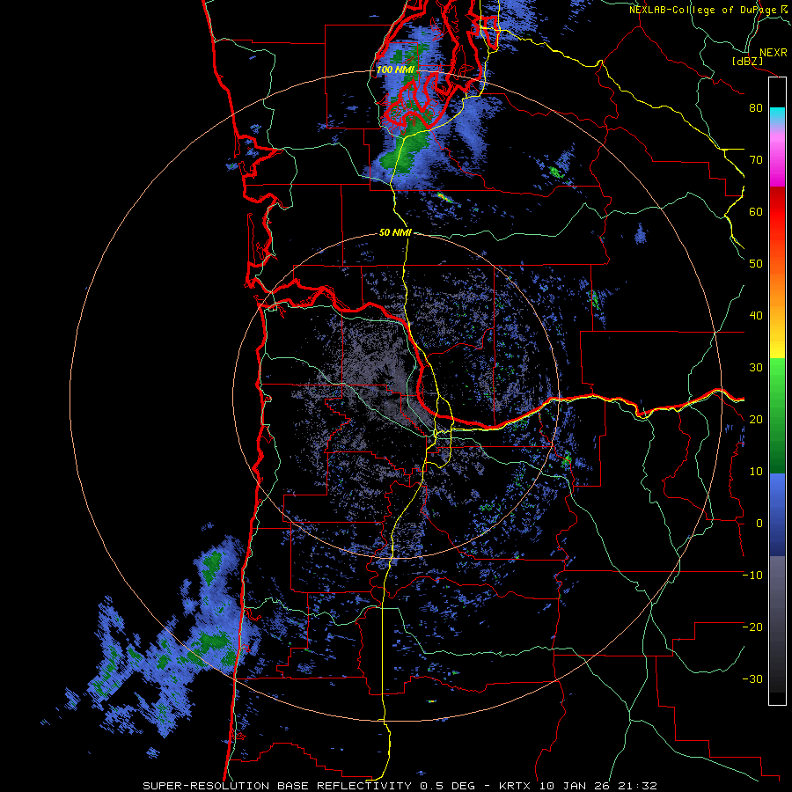
Task: Click the NEXR label above the scale
Action: 774,53
